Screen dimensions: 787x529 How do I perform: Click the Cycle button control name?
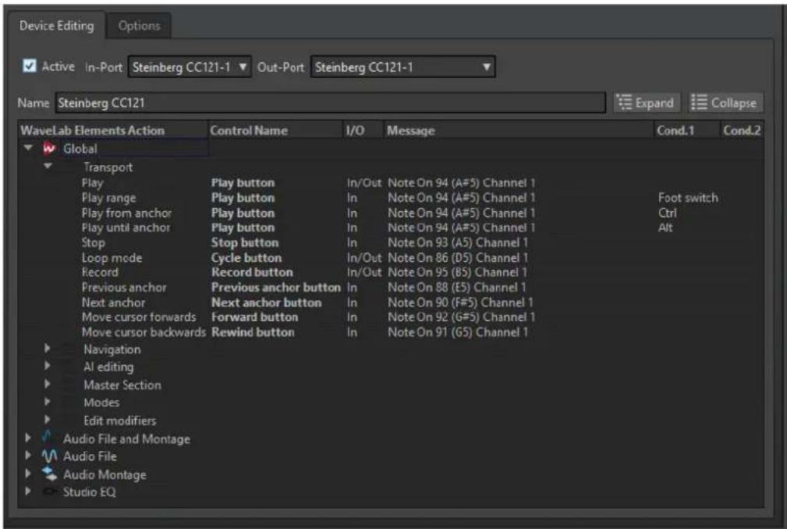246,258
